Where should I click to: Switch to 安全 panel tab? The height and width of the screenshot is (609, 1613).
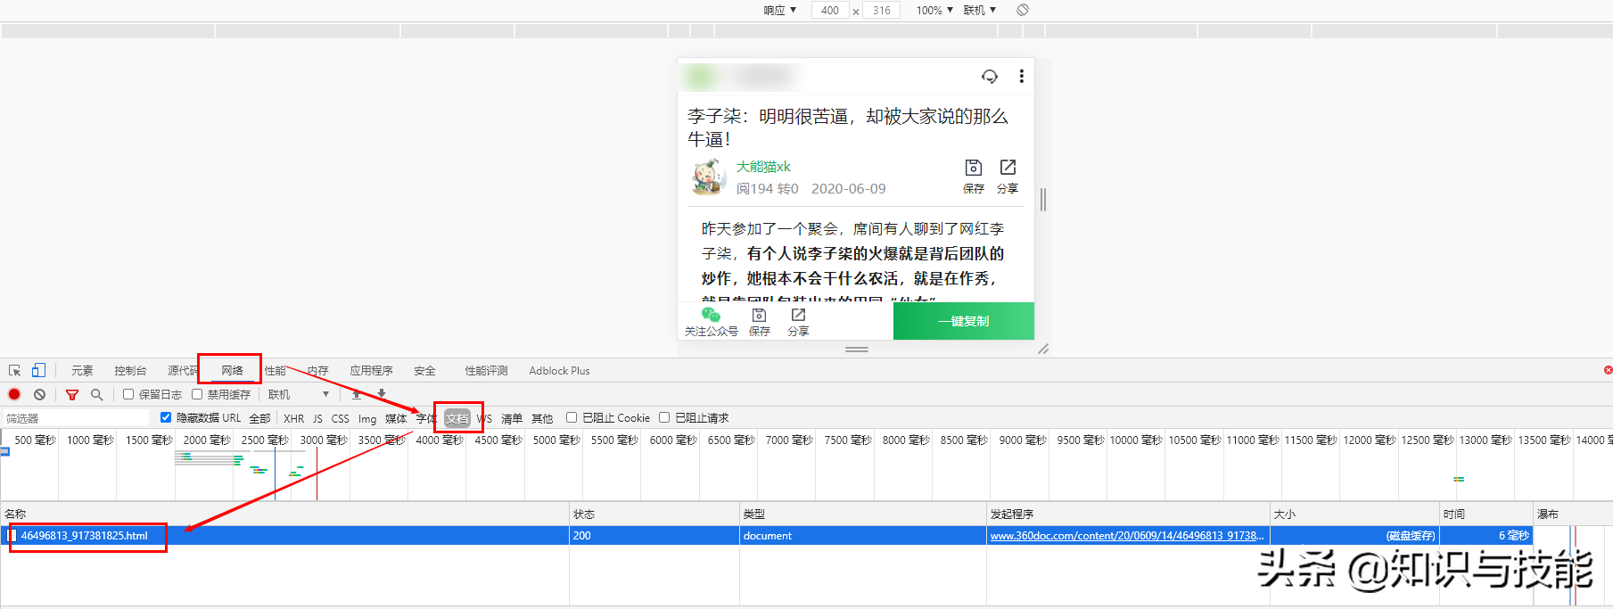click(425, 370)
